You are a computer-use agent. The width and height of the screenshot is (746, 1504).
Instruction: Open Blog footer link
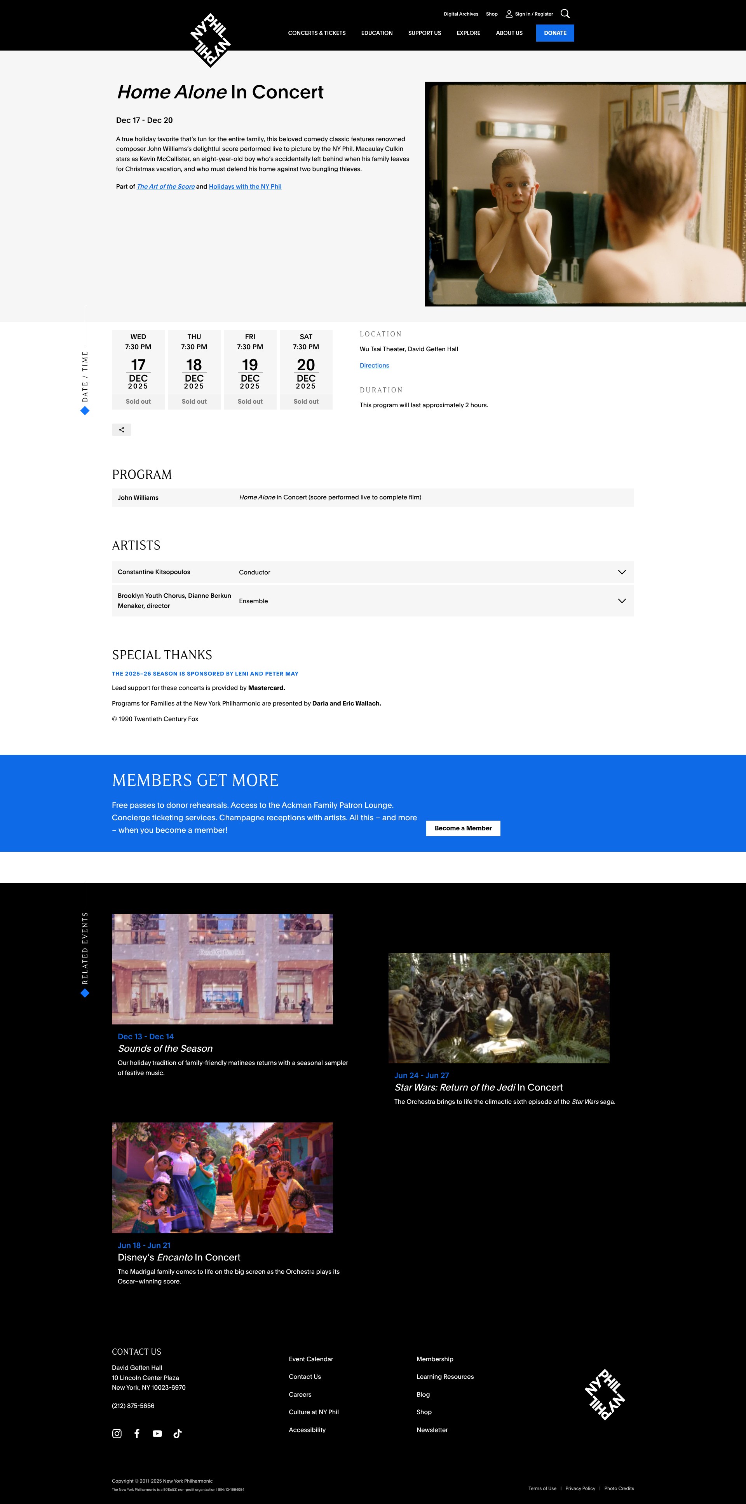point(423,1394)
